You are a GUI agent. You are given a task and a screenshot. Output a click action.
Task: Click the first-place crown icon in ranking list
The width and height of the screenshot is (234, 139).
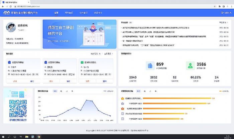point(122,99)
